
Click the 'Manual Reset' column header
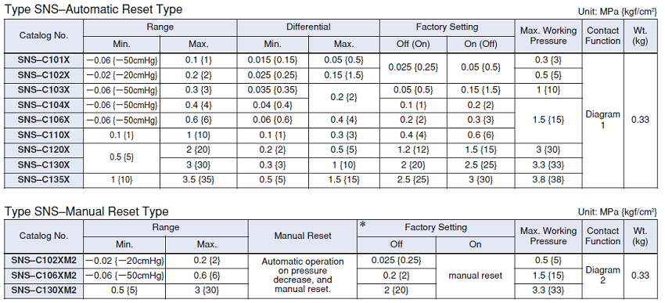pos(303,236)
